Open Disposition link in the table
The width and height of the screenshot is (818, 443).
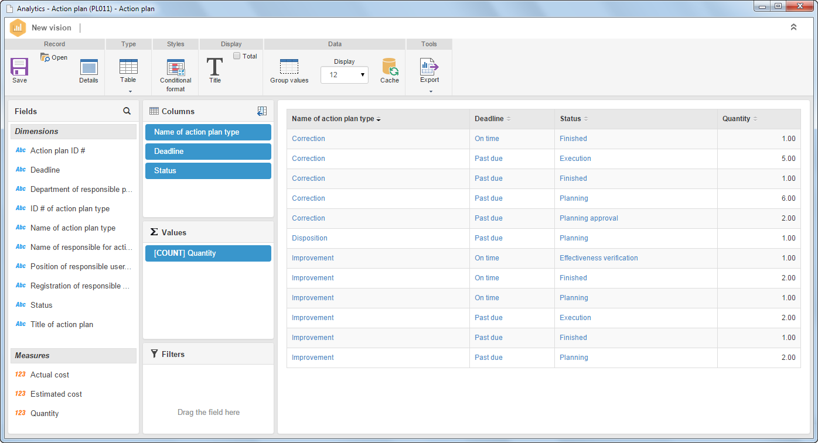[x=309, y=238]
